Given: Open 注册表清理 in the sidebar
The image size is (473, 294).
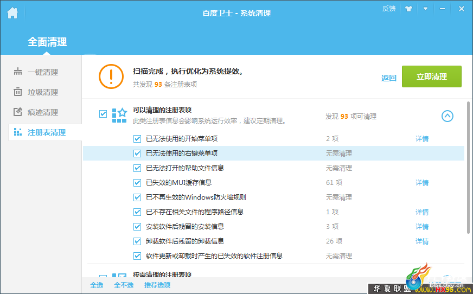Looking at the screenshot, I should [x=47, y=132].
